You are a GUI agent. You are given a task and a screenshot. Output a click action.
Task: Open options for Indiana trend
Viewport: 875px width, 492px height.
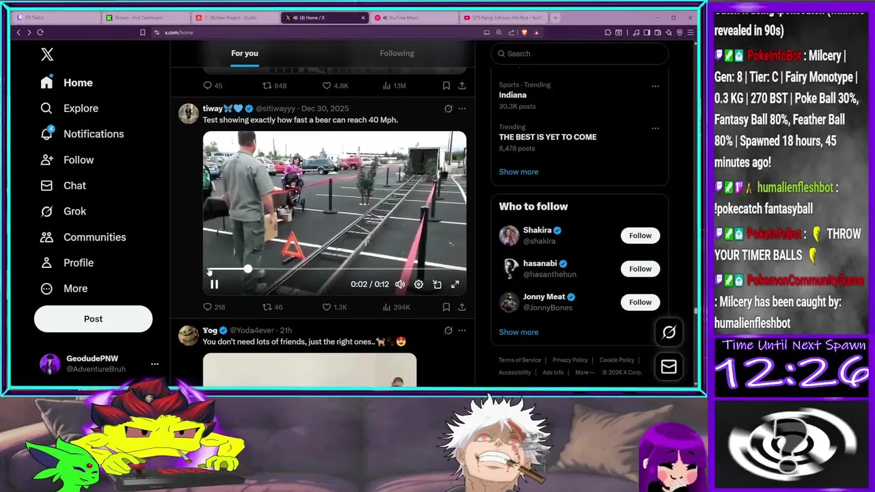point(655,86)
